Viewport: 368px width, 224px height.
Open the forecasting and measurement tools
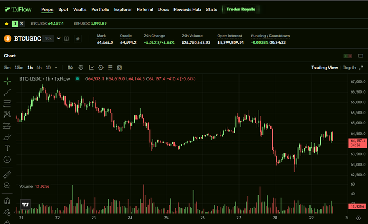point(7,126)
